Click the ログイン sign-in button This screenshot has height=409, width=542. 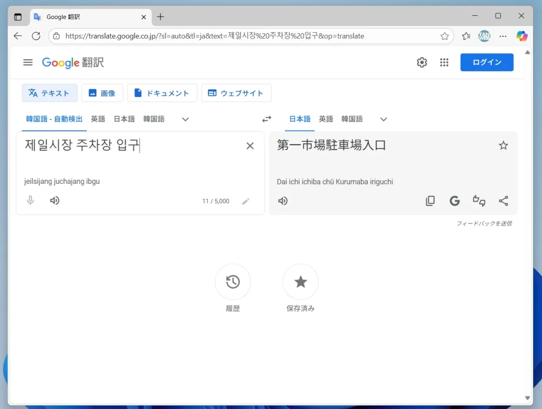tap(487, 62)
